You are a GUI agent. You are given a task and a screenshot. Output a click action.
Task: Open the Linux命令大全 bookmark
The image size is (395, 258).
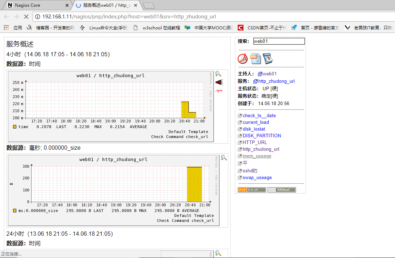[104, 28]
